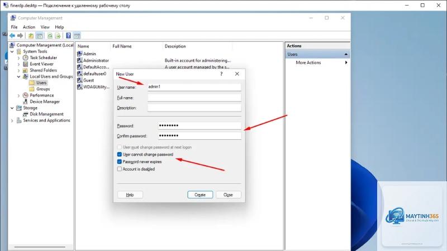Maximize the remote desktop window
Viewport: 447px width, 251px height.
tap(422, 6)
